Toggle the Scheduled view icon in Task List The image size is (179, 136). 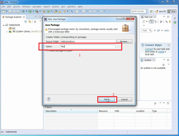coord(156,22)
